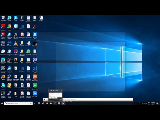The height and width of the screenshot is (120, 160).
Task: Select the Cylinder Blocks.pdf file
Action: pos(22,95)
